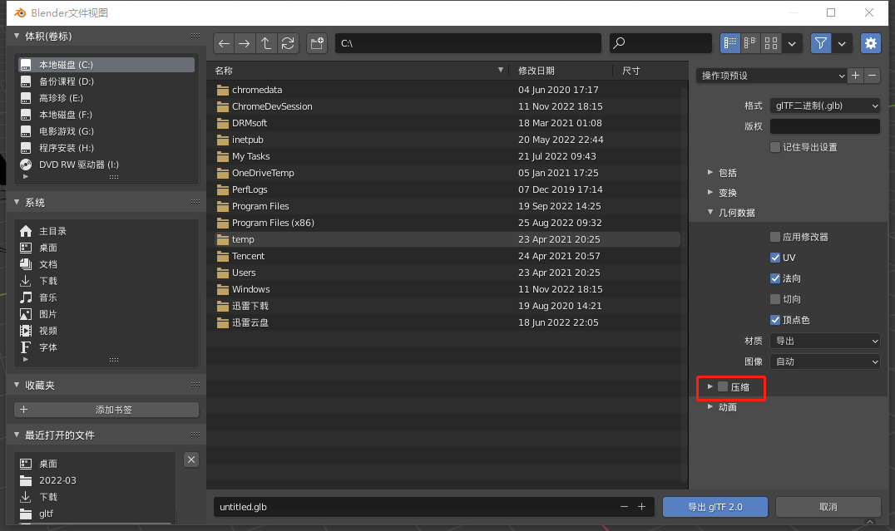Navigate to parent directory arrow
This screenshot has height=531, width=895.
click(266, 43)
